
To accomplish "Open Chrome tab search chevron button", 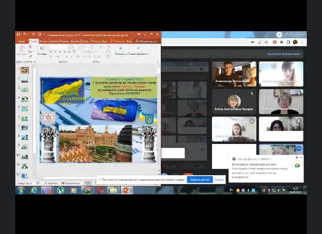I will [279, 35].
